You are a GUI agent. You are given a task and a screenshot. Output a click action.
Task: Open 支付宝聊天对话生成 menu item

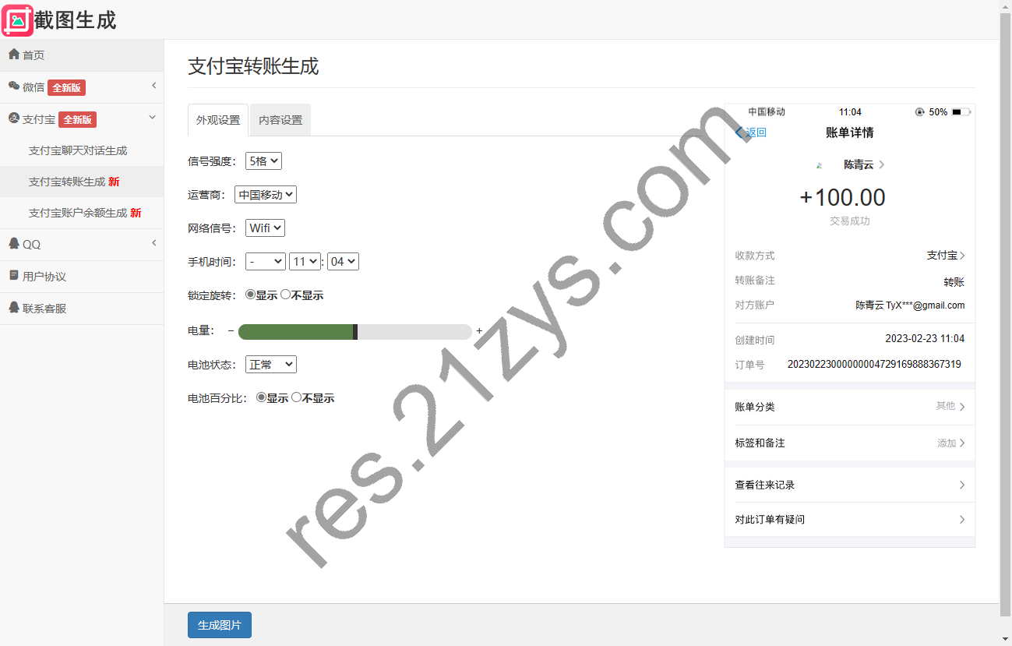click(82, 150)
